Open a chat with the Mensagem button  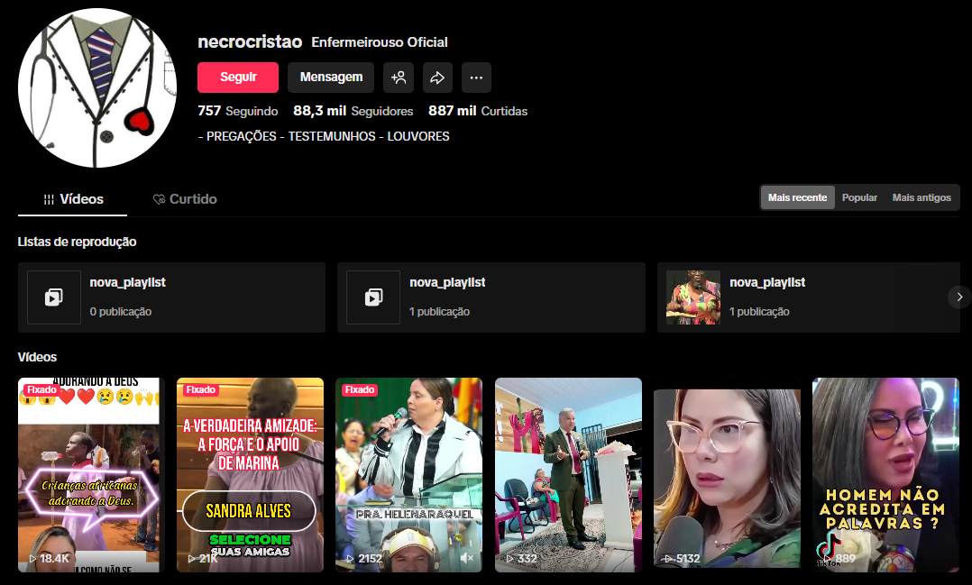coord(330,78)
